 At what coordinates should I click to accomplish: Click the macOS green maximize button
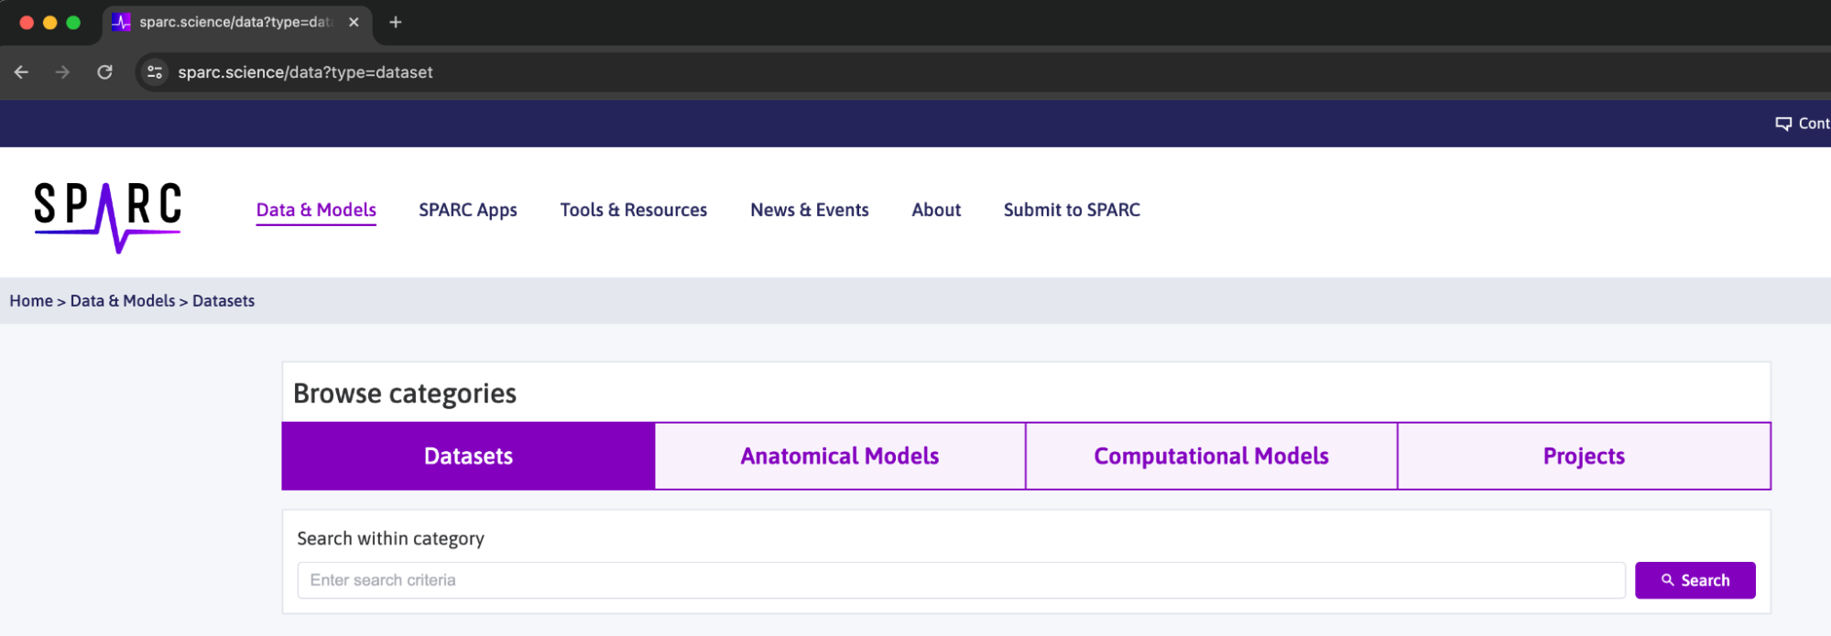click(x=73, y=22)
